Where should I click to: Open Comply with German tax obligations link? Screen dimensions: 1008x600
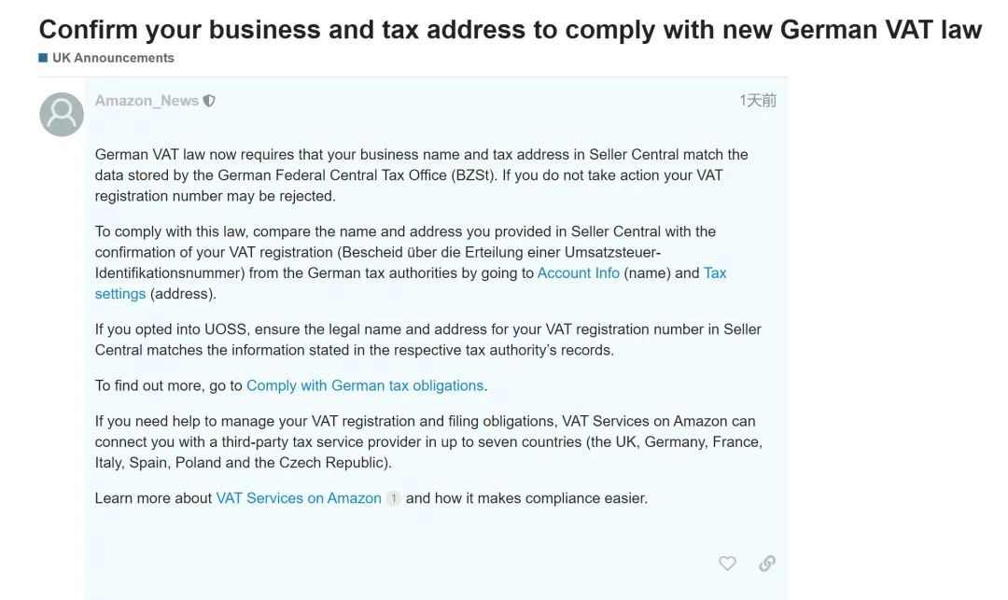[365, 385]
